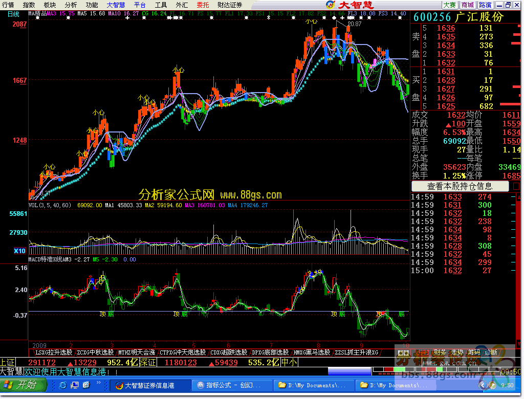524x399 pixels.
Task: Click the sell-5 price 1636
Action: 446,28
